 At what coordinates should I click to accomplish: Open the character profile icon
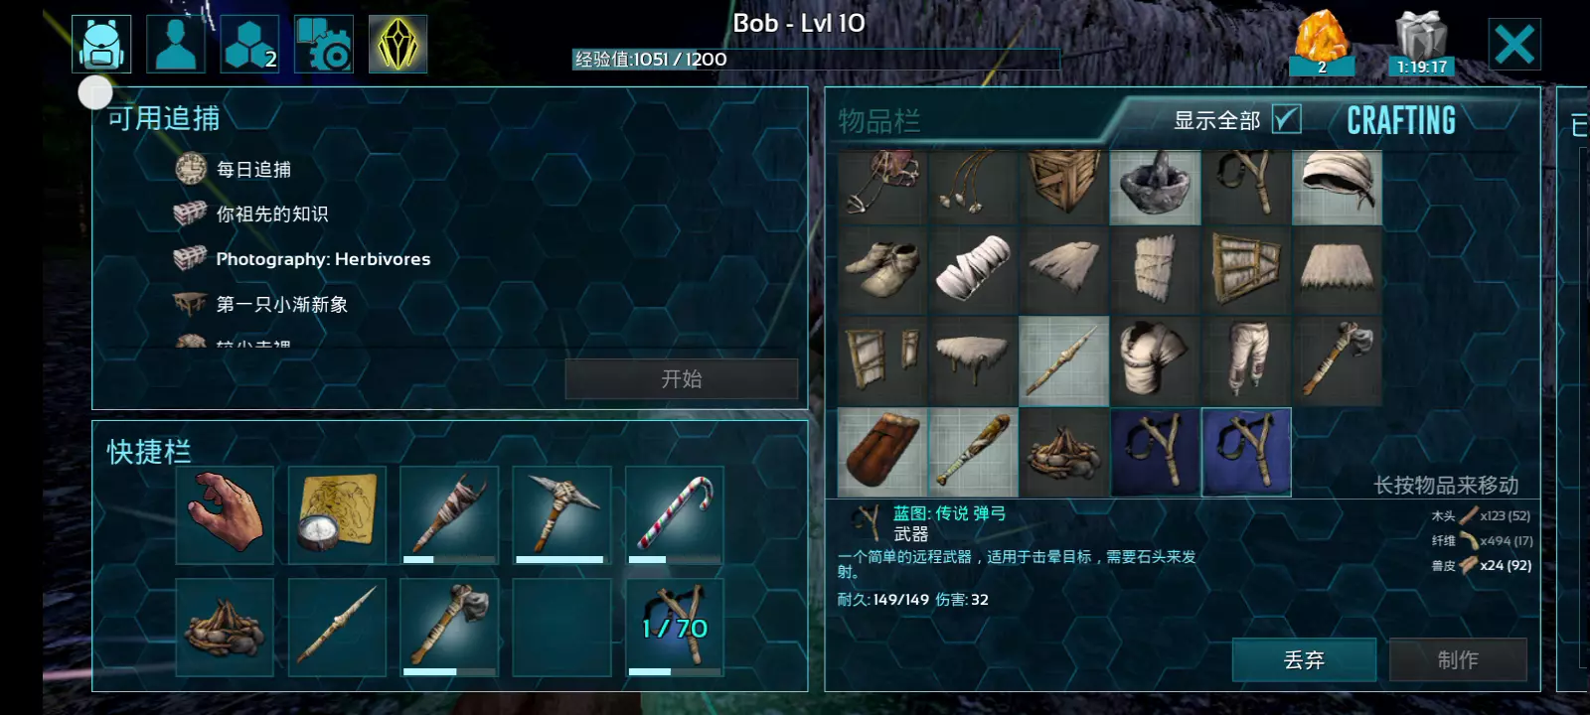[x=176, y=44]
